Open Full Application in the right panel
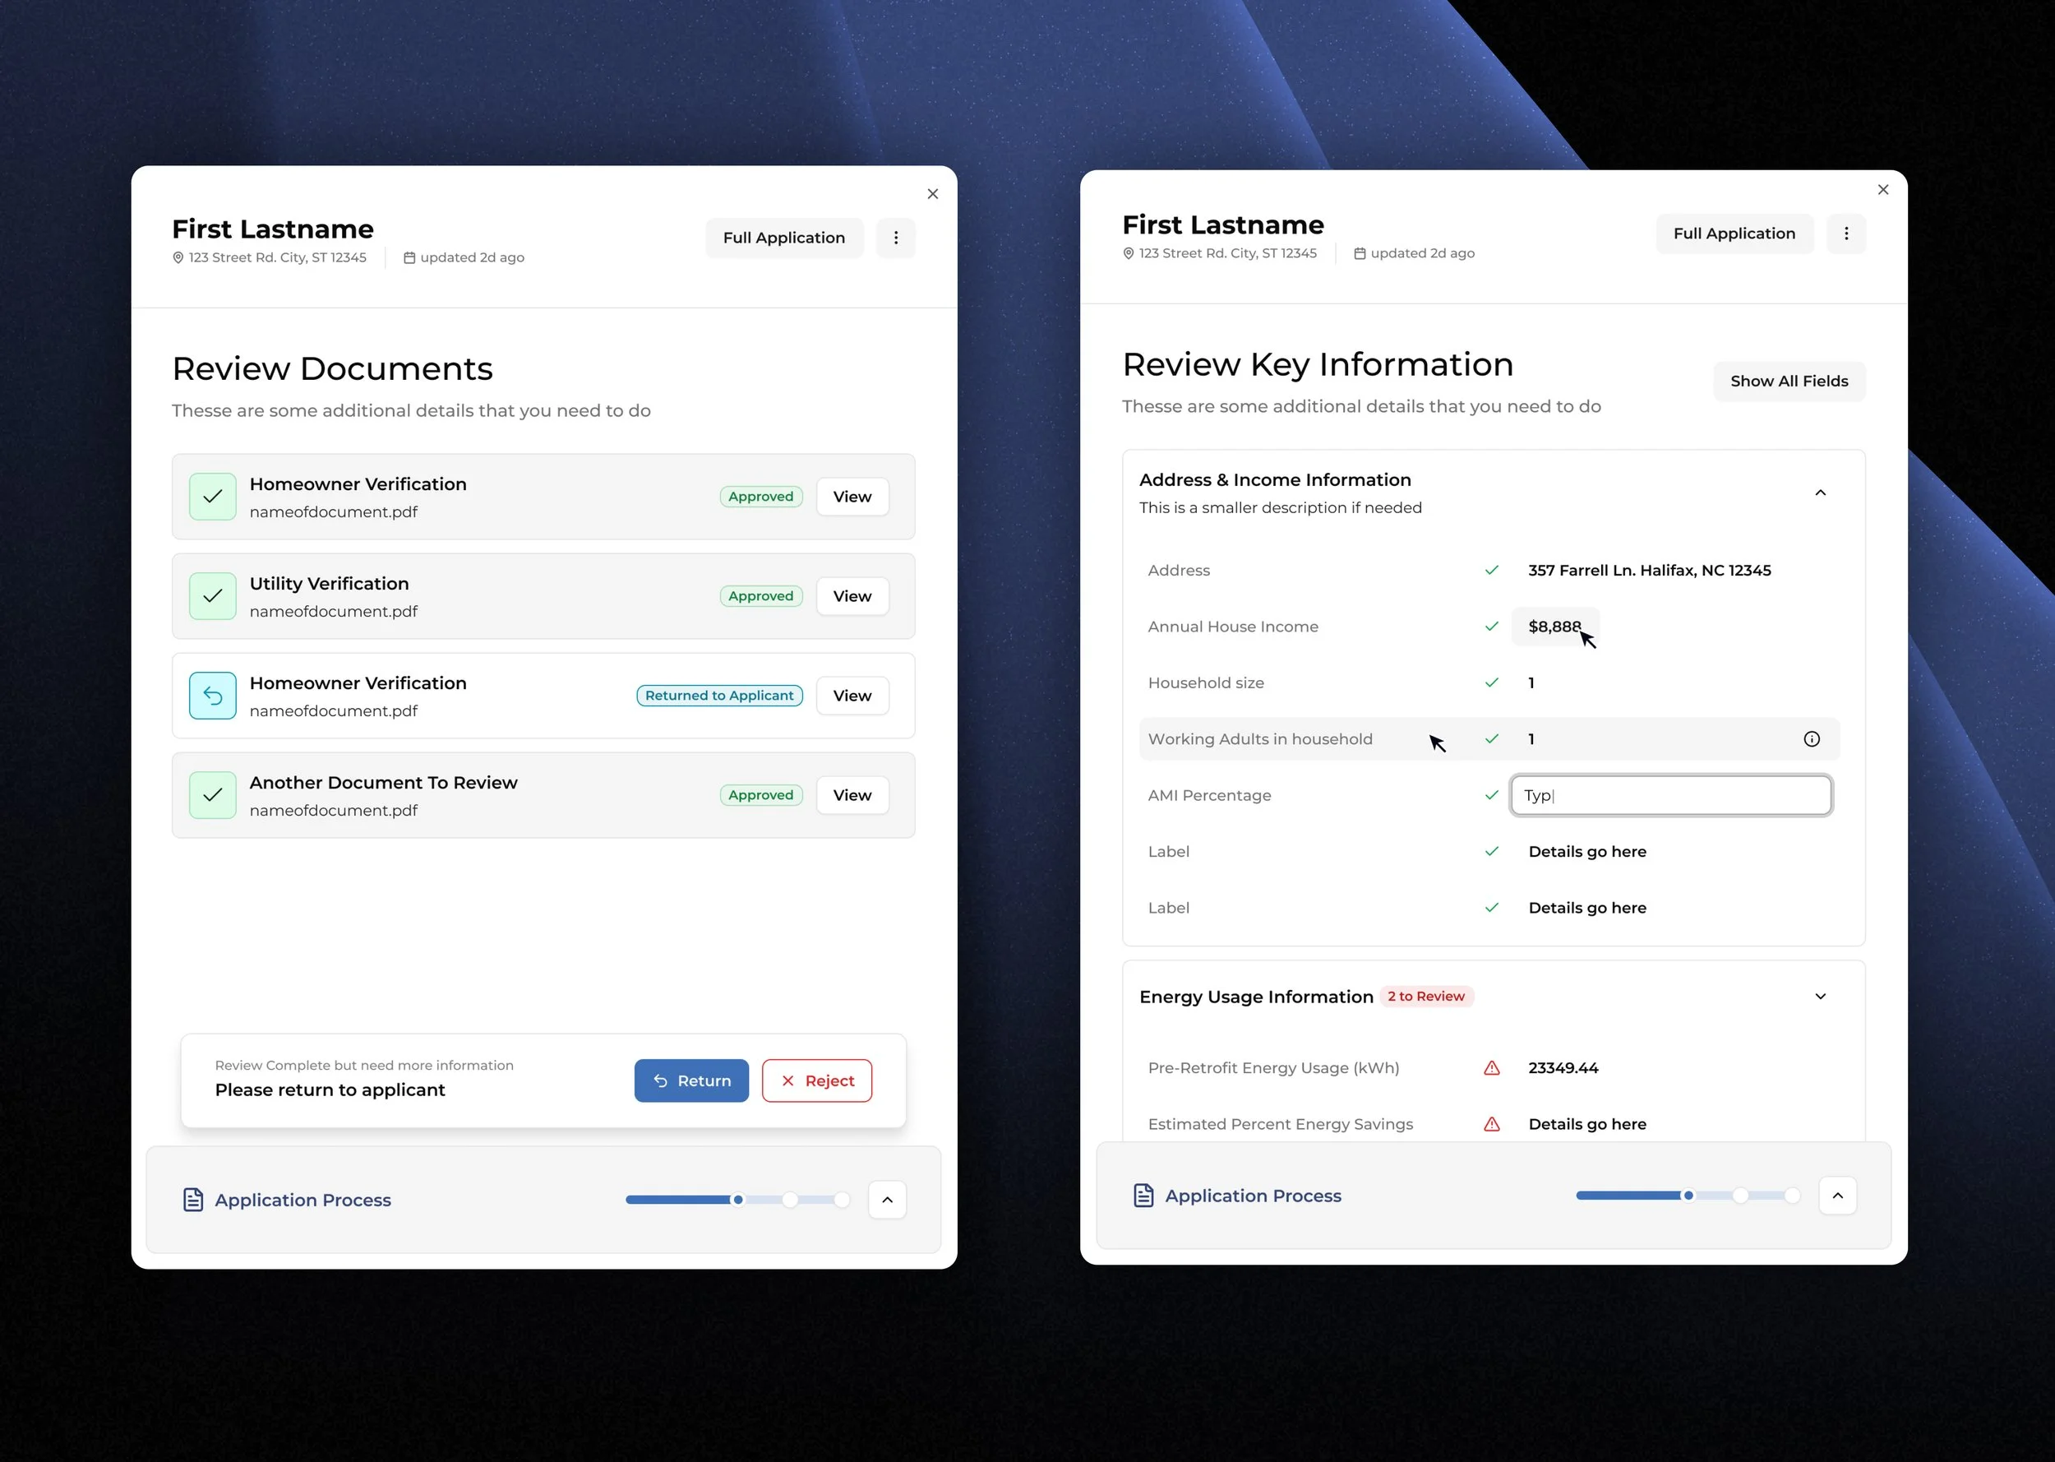 pyautogui.click(x=1734, y=234)
